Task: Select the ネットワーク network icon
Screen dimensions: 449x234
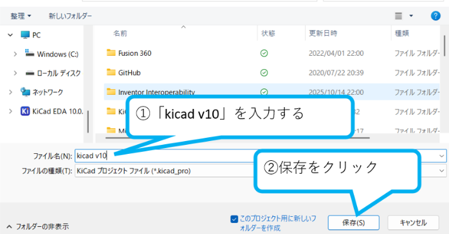Action: [x=25, y=92]
